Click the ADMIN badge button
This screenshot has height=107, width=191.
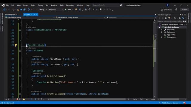(184, 10)
